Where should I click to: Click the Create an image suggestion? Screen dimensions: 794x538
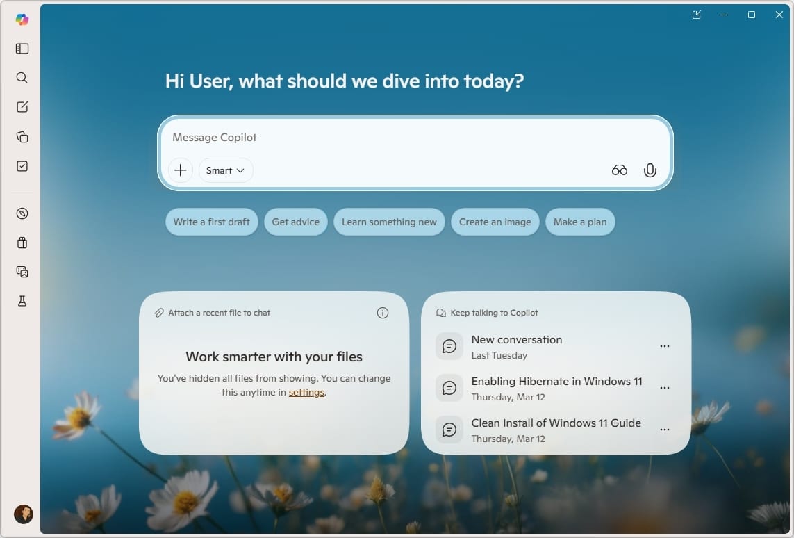click(x=495, y=222)
